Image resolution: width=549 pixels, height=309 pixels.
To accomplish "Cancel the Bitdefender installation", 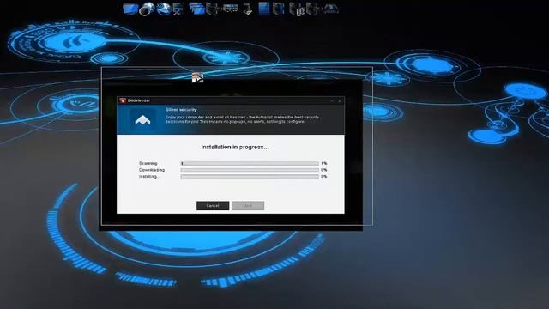I will (x=213, y=206).
